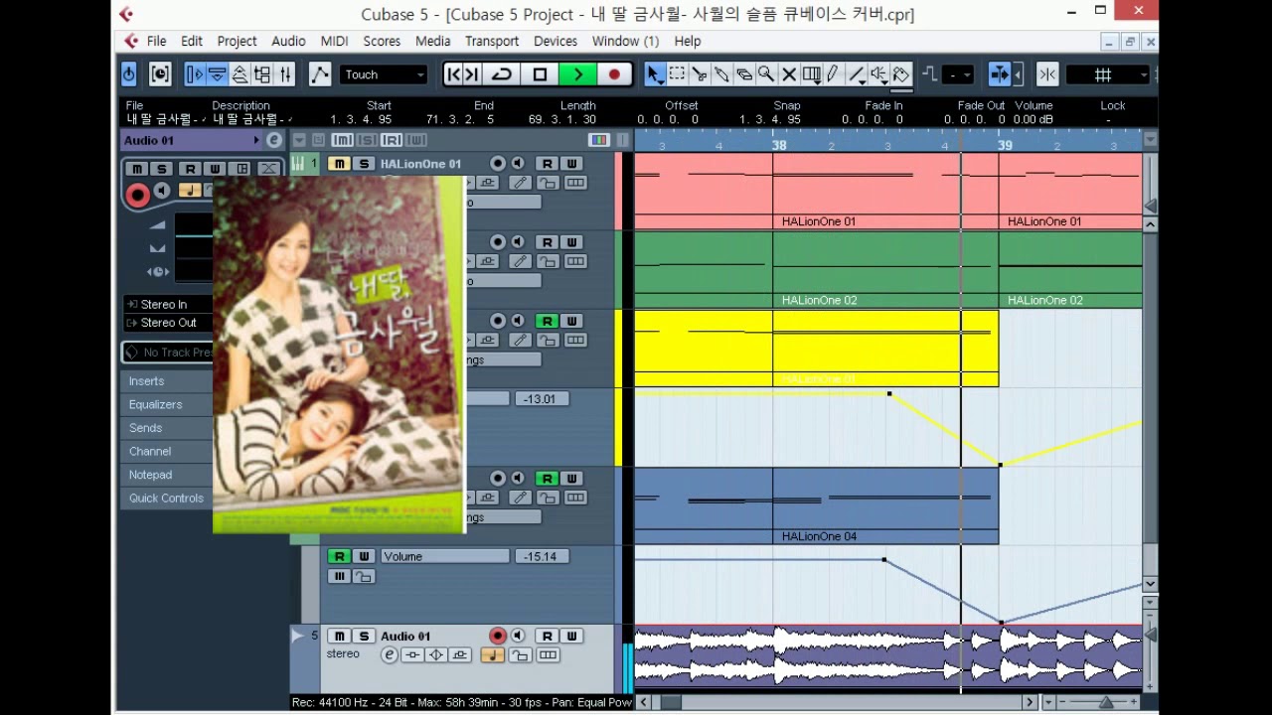Select the Zoom magnifier tool

tap(766, 74)
